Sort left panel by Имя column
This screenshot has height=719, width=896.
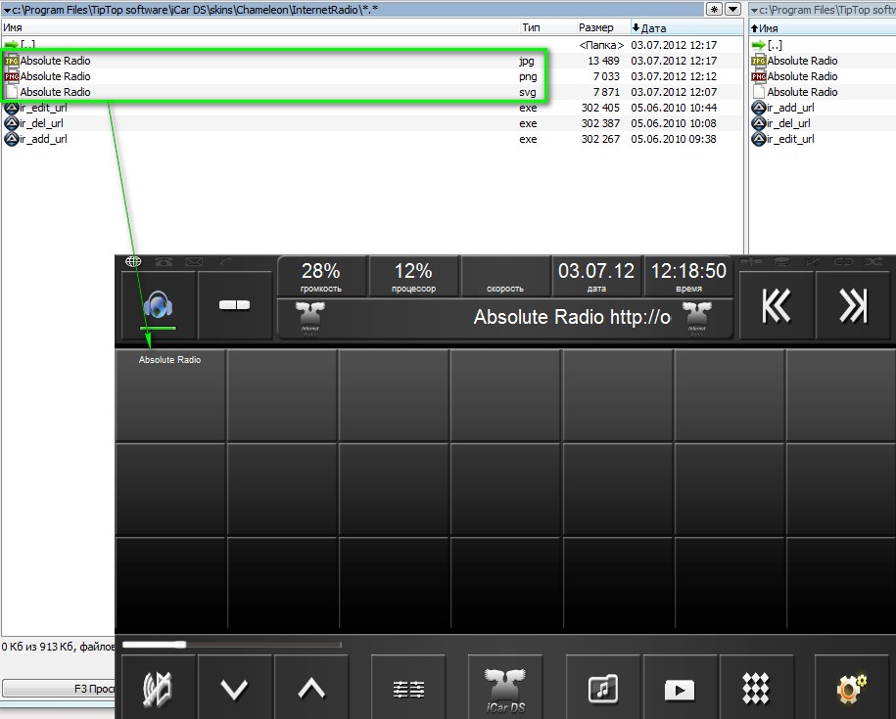click(260, 27)
